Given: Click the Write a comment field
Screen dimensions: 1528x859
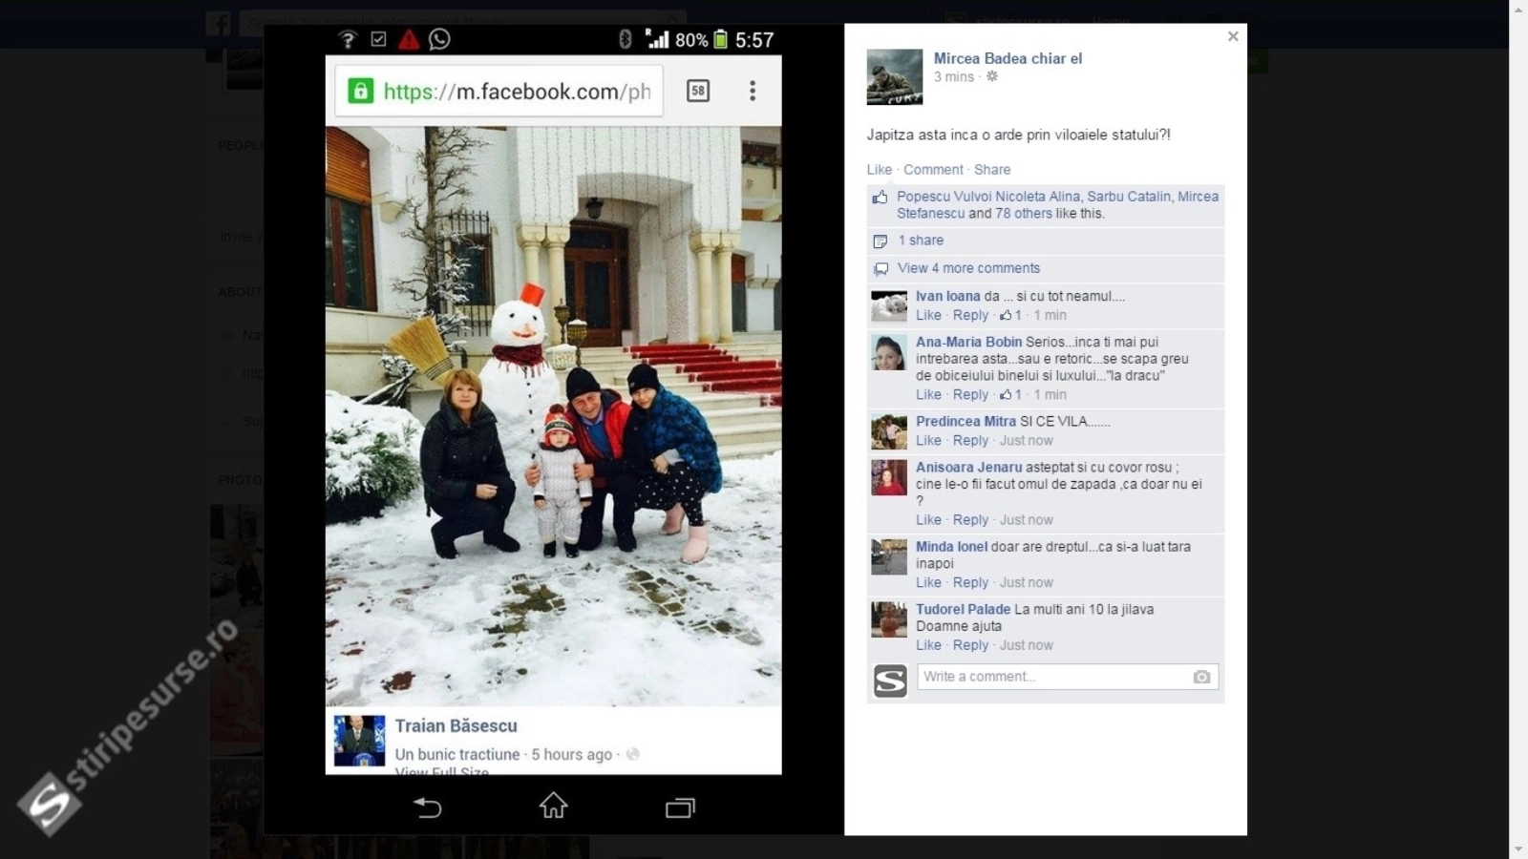Looking at the screenshot, I should click(x=1050, y=677).
